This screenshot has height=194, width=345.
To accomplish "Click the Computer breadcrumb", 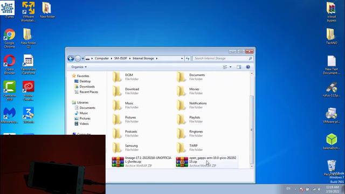I will [x=102, y=59].
